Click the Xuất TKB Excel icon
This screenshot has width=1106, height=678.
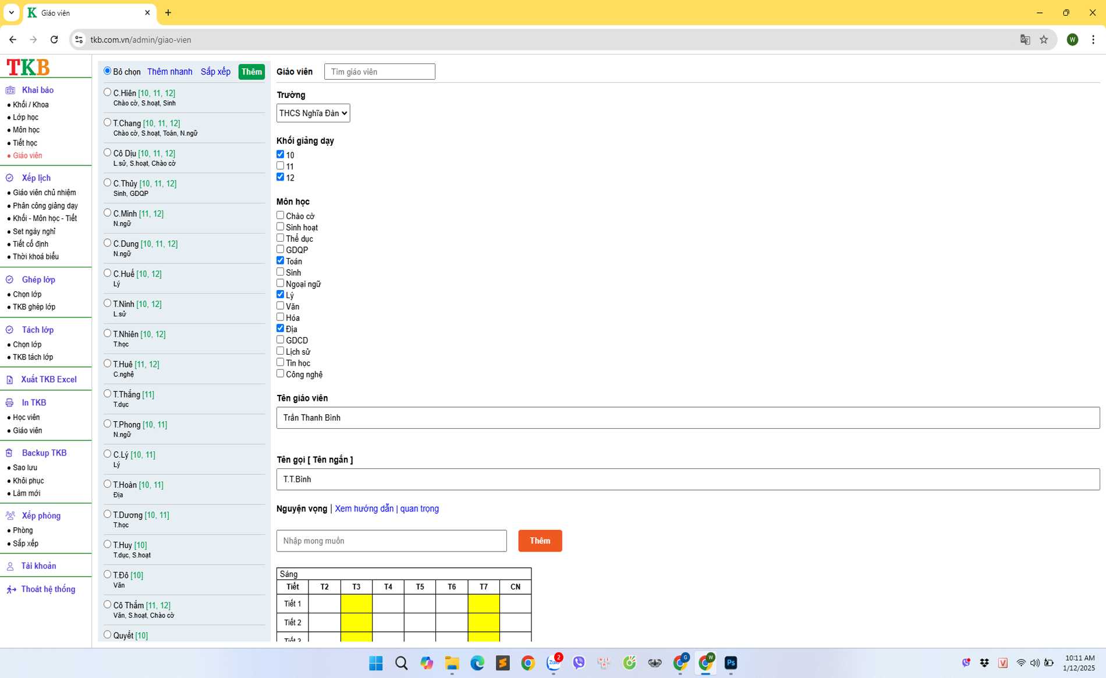[10, 380]
